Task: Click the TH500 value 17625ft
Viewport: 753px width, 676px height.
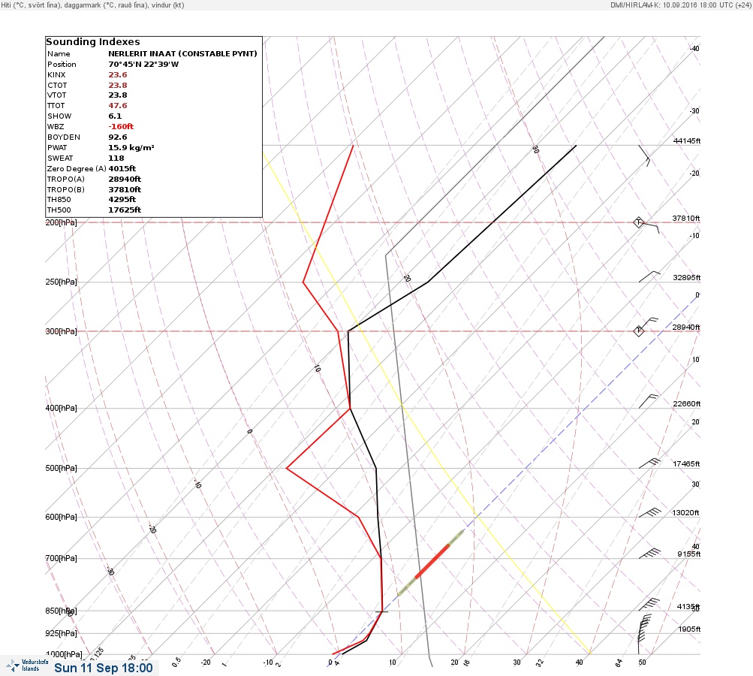Action: pyautogui.click(x=125, y=210)
